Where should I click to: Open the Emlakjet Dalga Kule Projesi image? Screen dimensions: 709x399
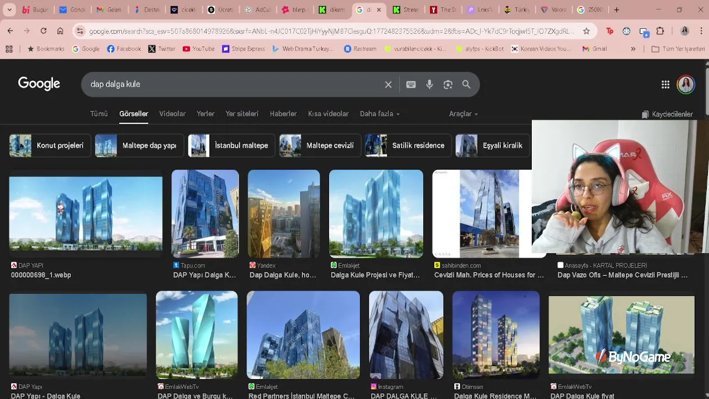[x=376, y=213]
